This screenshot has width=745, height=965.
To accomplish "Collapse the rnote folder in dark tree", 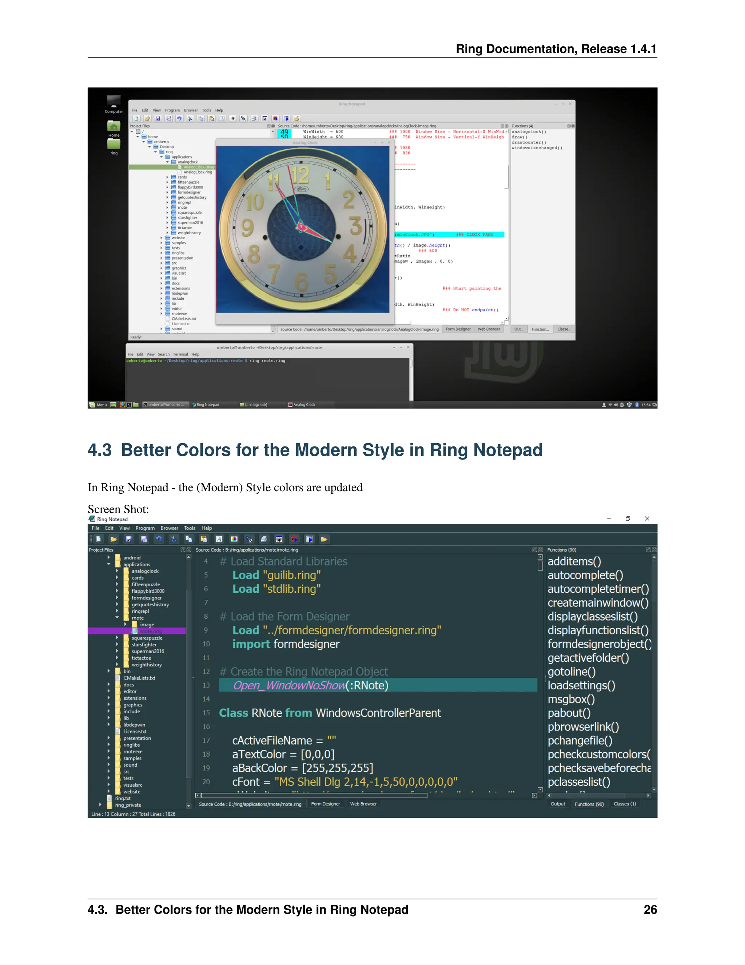I will [117, 617].
